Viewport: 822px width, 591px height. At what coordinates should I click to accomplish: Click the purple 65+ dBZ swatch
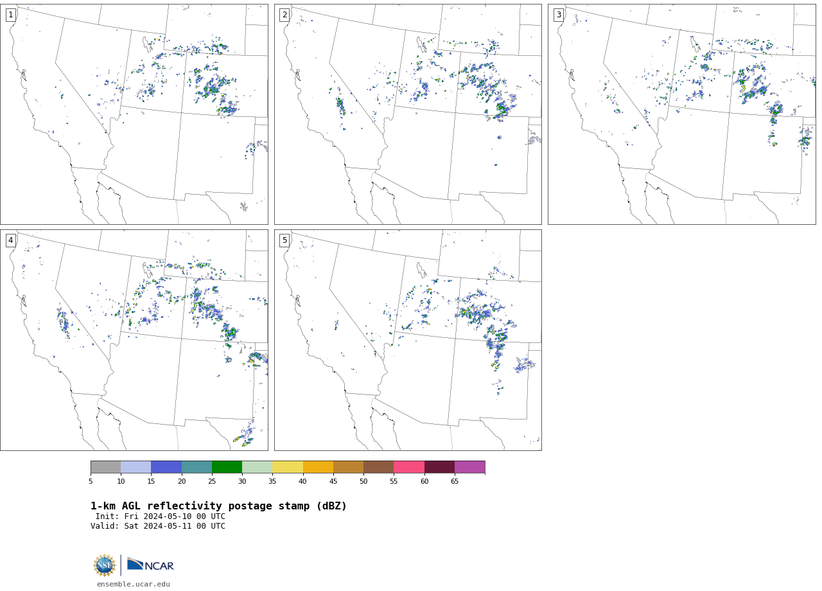(470, 467)
